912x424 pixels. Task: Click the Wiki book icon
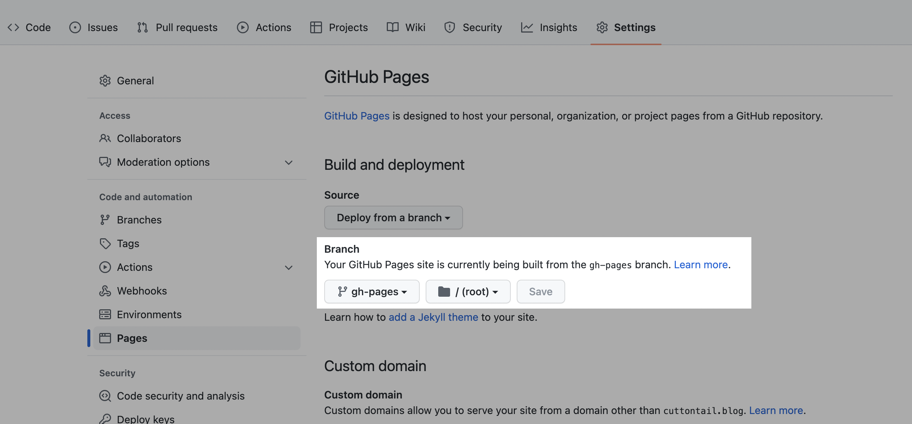coord(392,27)
